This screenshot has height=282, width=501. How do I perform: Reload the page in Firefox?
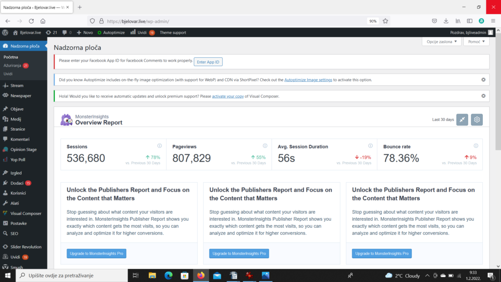tap(31, 21)
